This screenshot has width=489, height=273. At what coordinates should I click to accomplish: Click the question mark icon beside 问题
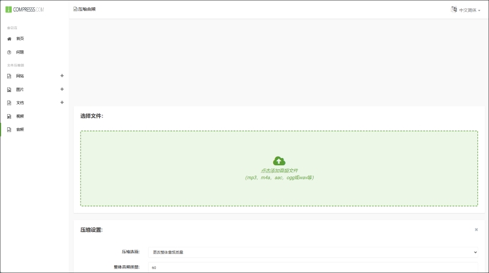pyautogui.click(x=9, y=52)
